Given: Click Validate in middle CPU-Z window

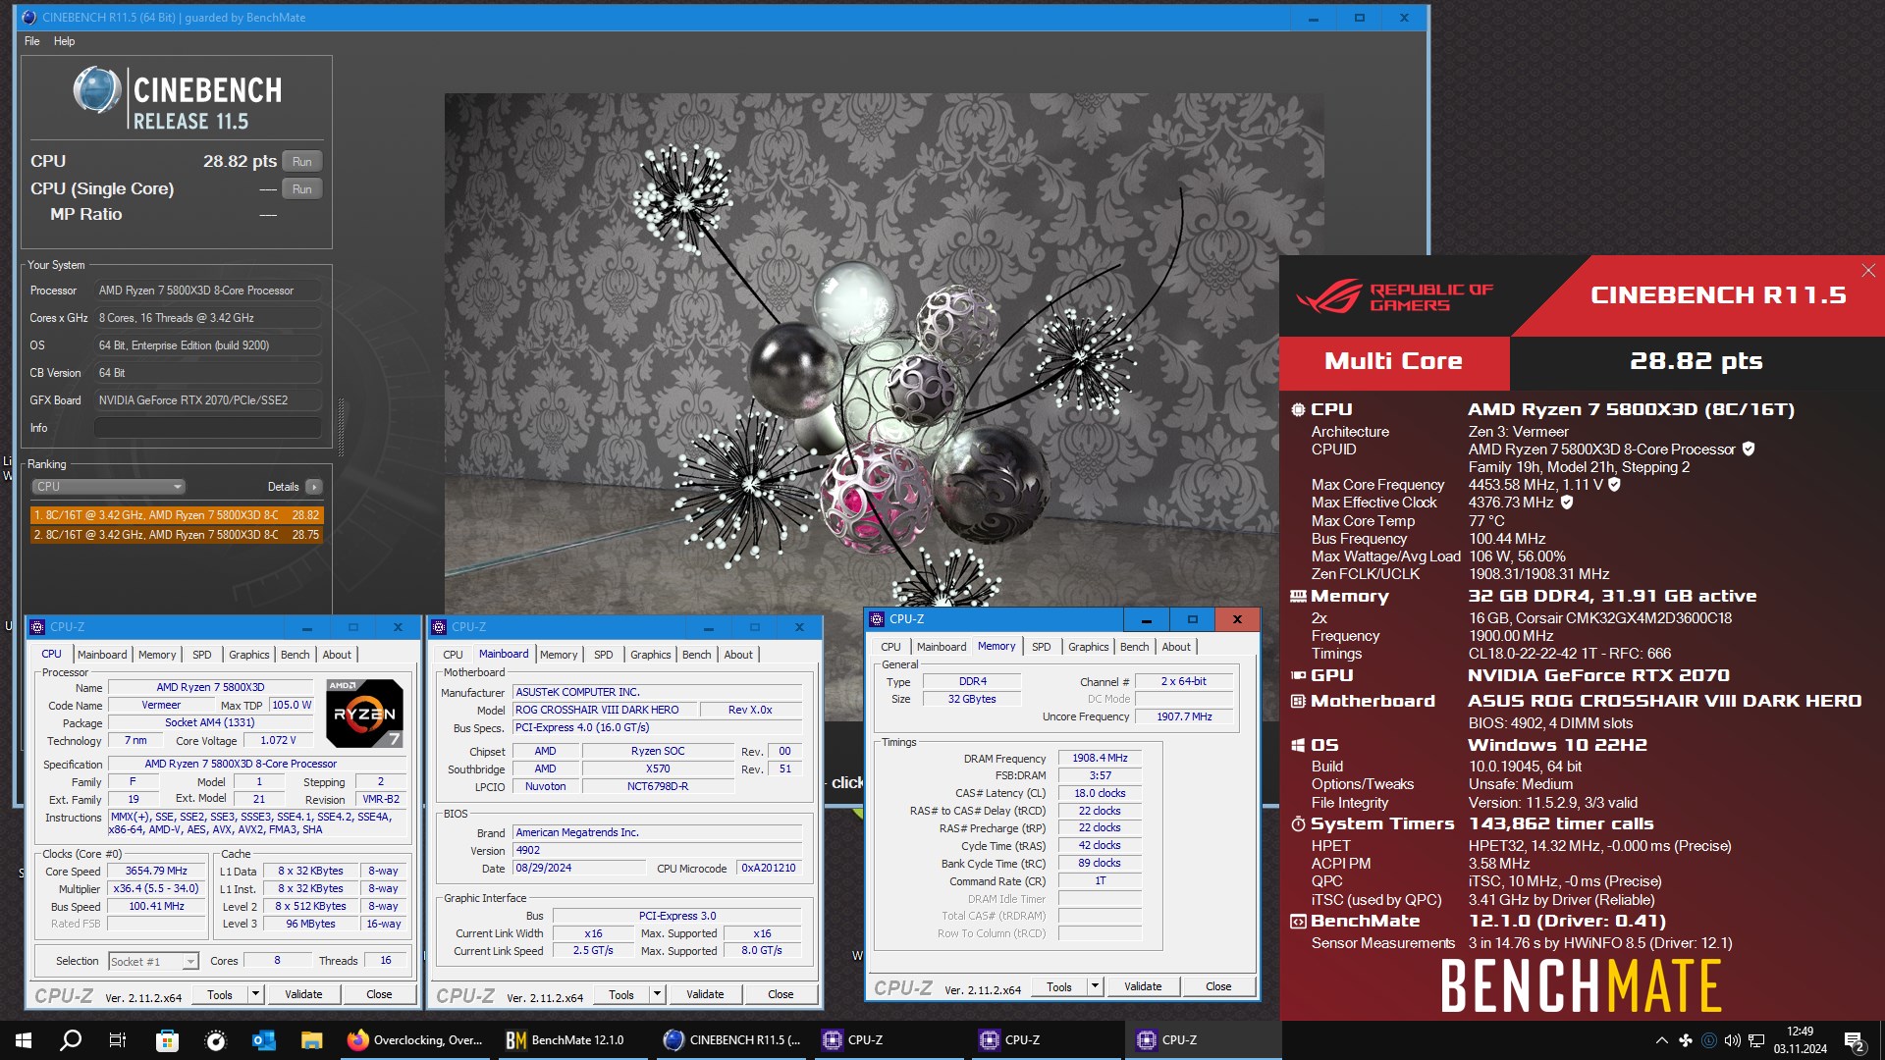Looking at the screenshot, I should pyautogui.click(x=705, y=994).
